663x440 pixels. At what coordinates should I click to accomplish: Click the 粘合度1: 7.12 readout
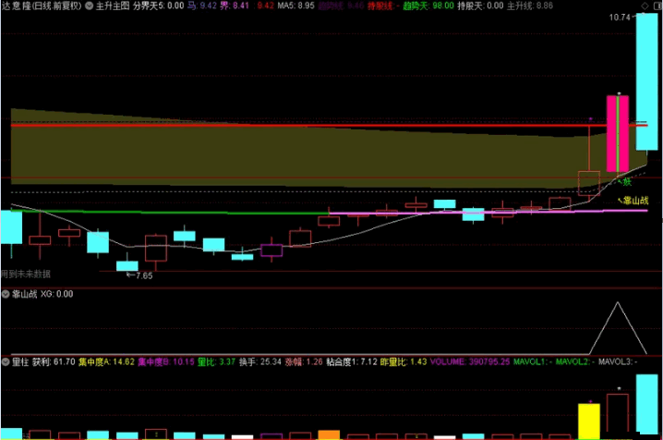click(352, 362)
